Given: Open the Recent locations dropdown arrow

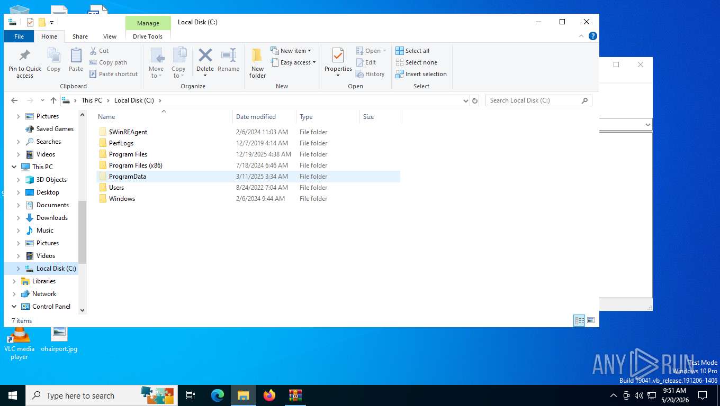Looking at the screenshot, I should pyautogui.click(x=42, y=100).
